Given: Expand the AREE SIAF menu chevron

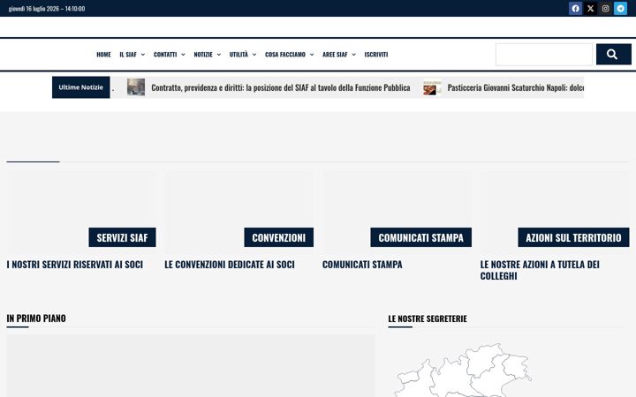Looking at the screenshot, I should [353, 55].
